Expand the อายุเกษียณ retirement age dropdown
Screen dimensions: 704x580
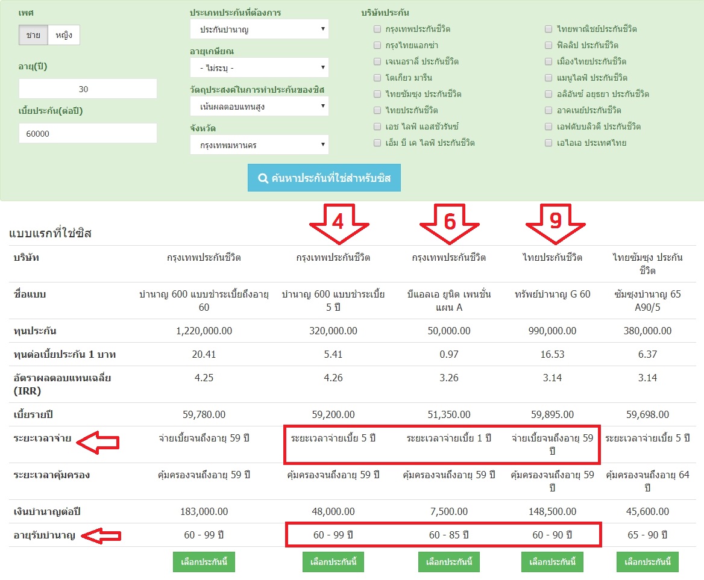259,67
